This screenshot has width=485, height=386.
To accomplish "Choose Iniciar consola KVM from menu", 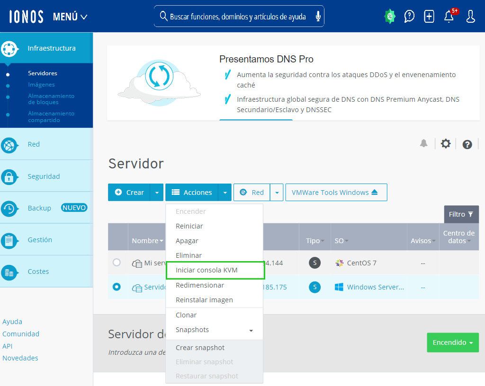I will point(207,270).
